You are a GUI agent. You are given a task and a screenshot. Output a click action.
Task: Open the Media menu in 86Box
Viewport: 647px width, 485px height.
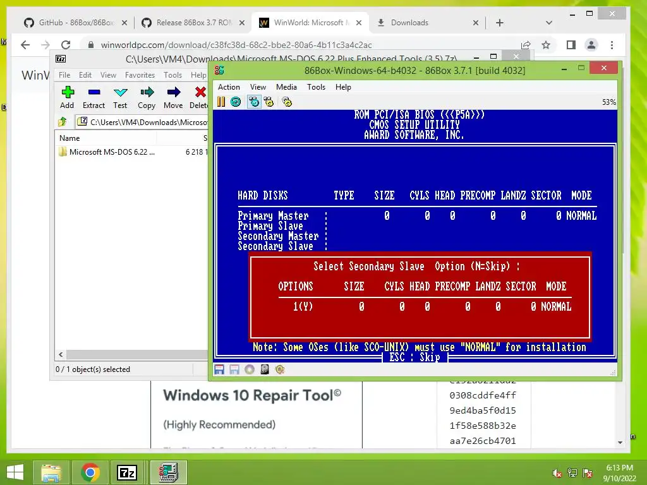(x=286, y=87)
